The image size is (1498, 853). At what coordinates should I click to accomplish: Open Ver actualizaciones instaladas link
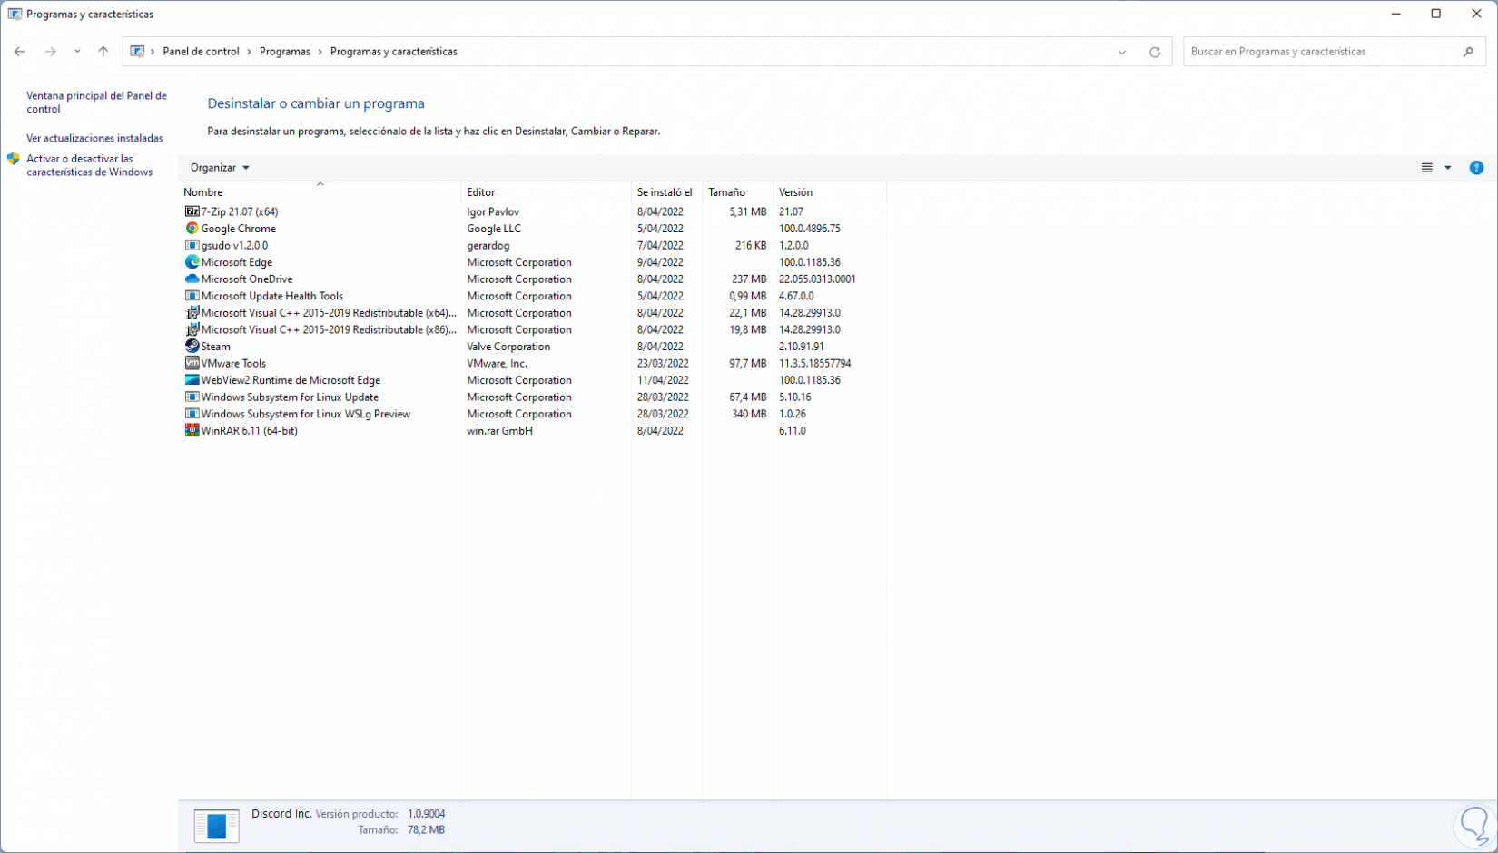point(94,139)
